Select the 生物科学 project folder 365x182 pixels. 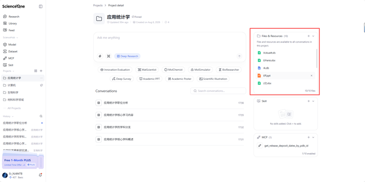coord(23,93)
